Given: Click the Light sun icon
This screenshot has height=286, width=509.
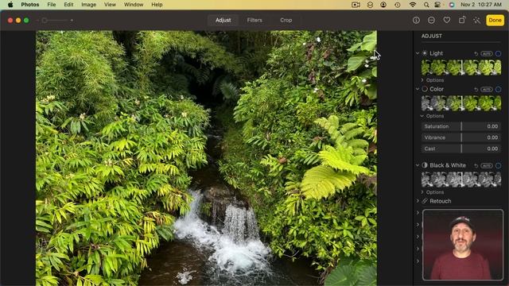Looking at the screenshot, I should coord(425,53).
